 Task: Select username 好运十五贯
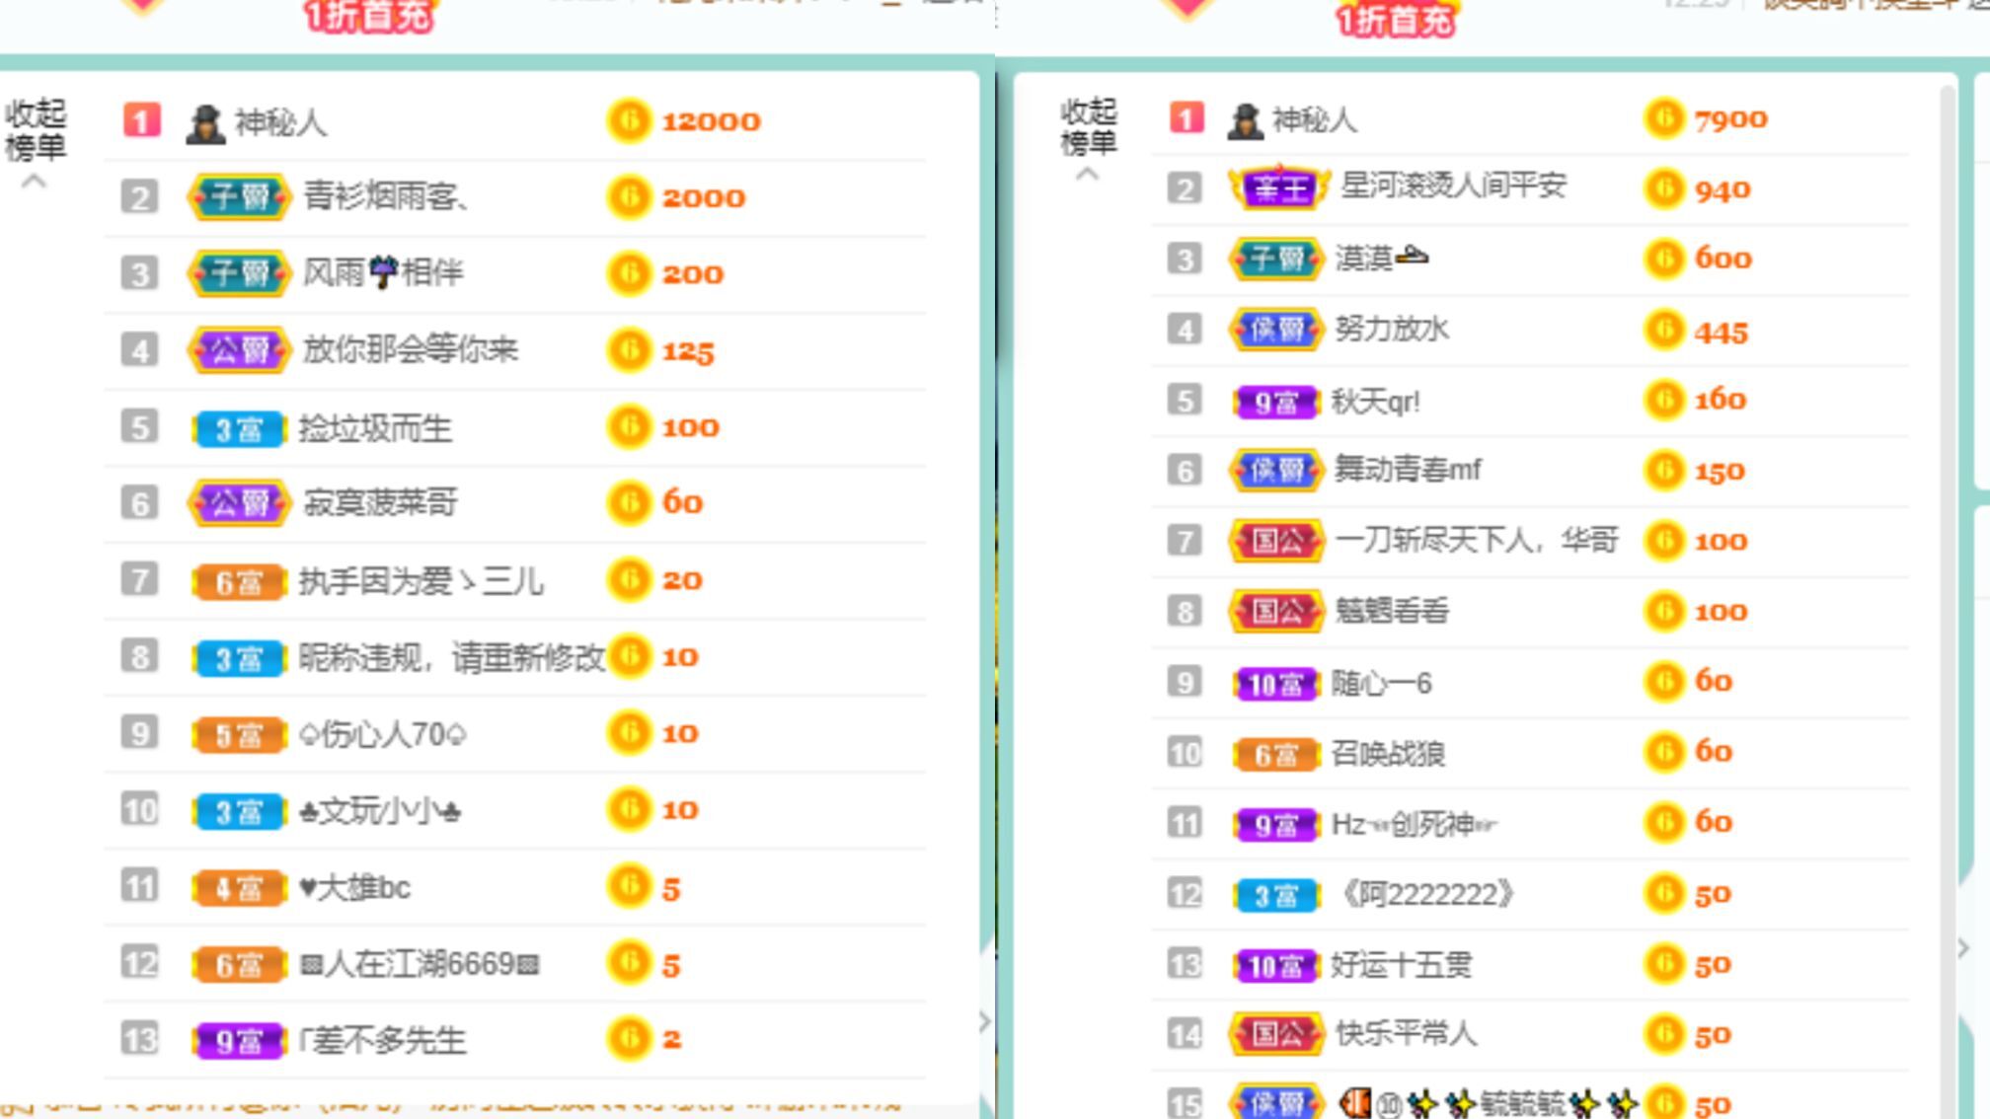1401,966
